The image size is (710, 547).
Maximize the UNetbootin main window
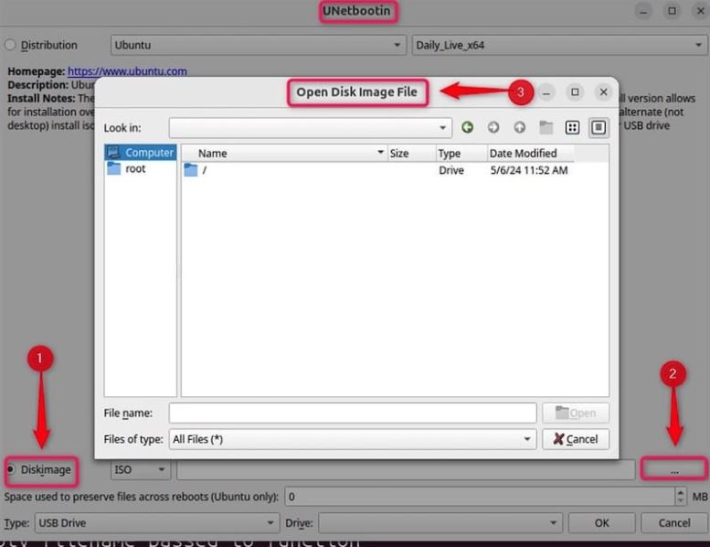pos(672,10)
